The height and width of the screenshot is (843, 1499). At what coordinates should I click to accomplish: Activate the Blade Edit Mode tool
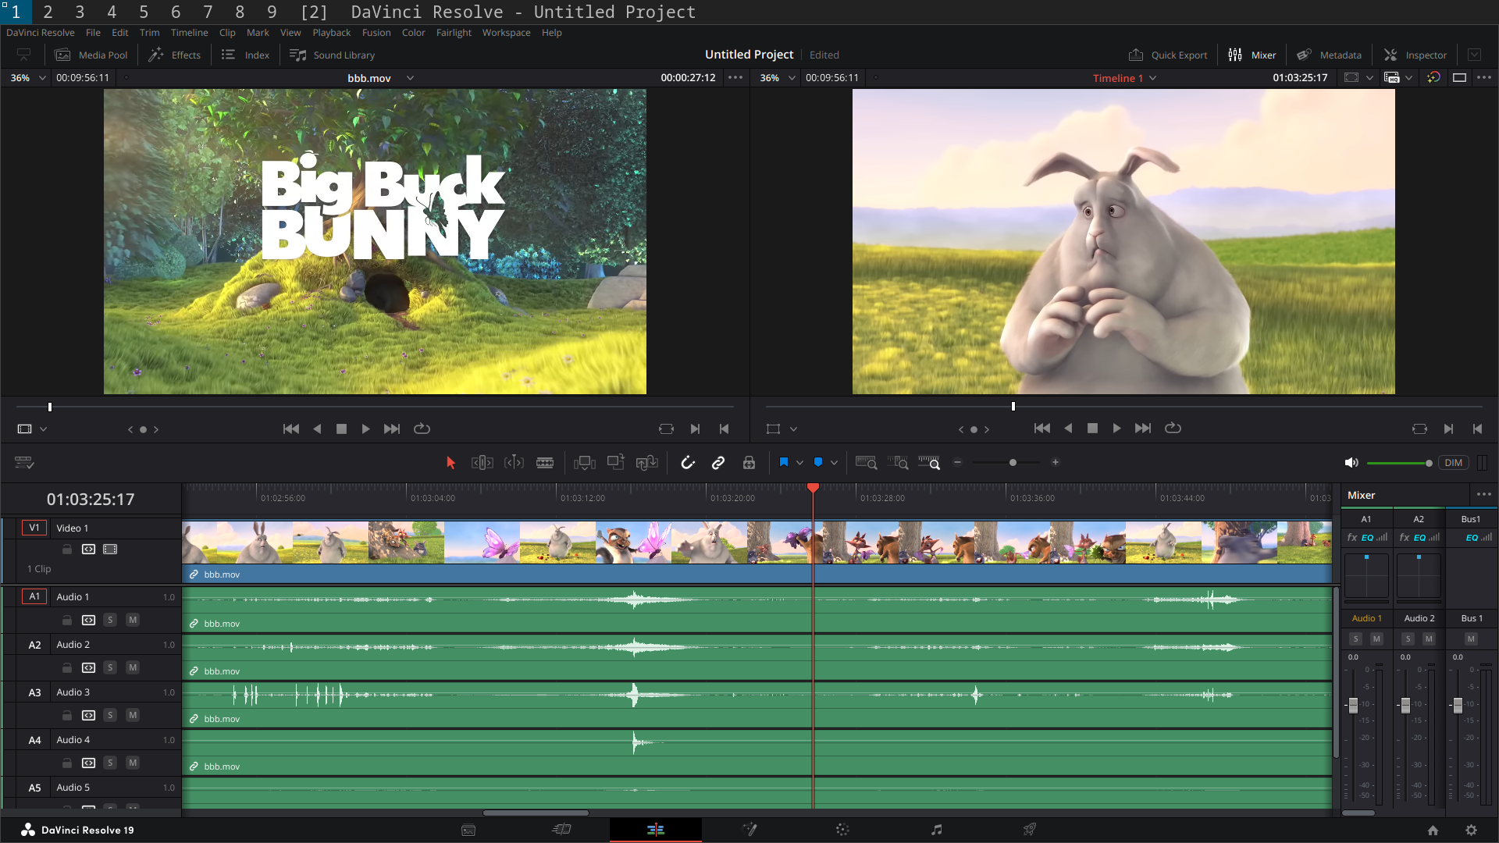[545, 463]
